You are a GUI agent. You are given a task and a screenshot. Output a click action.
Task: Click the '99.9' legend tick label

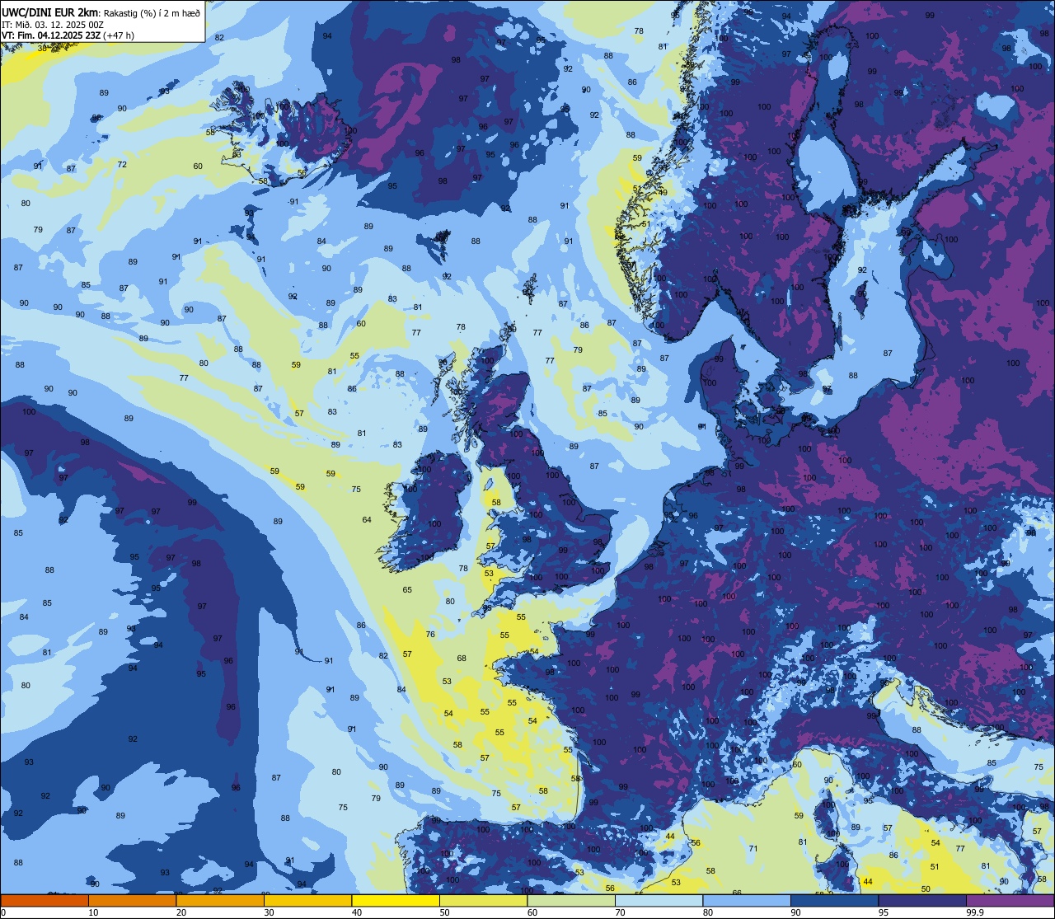click(x=975, y=912)
